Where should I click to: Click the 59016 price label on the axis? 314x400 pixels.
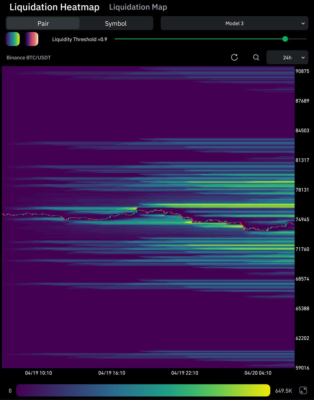point(302,368)
